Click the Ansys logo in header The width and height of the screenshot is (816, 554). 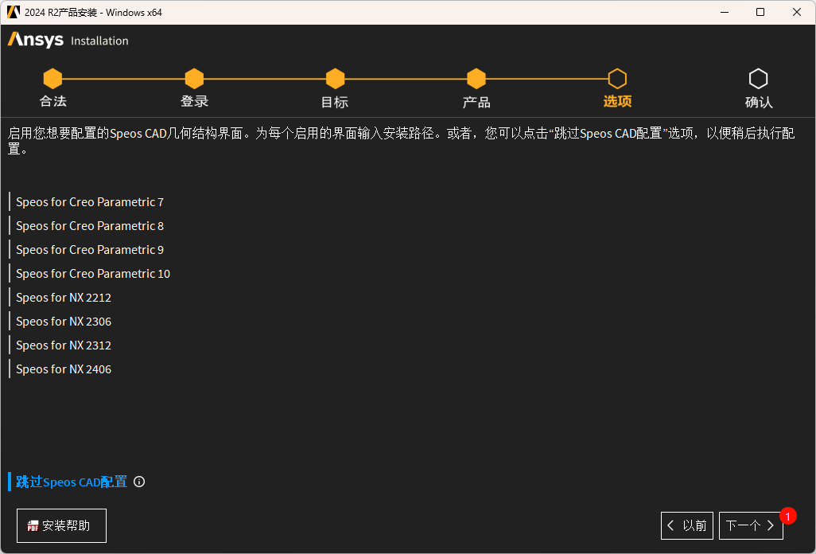[x=36, y=40]
